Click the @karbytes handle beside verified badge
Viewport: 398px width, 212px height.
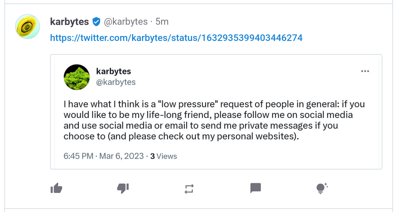coord(125,22)
